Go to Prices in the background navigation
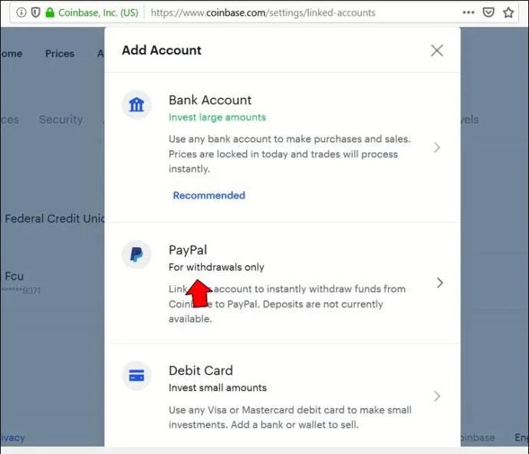This screenshot has width=529, height=454. pyautogui.click(x=60, y=54)
